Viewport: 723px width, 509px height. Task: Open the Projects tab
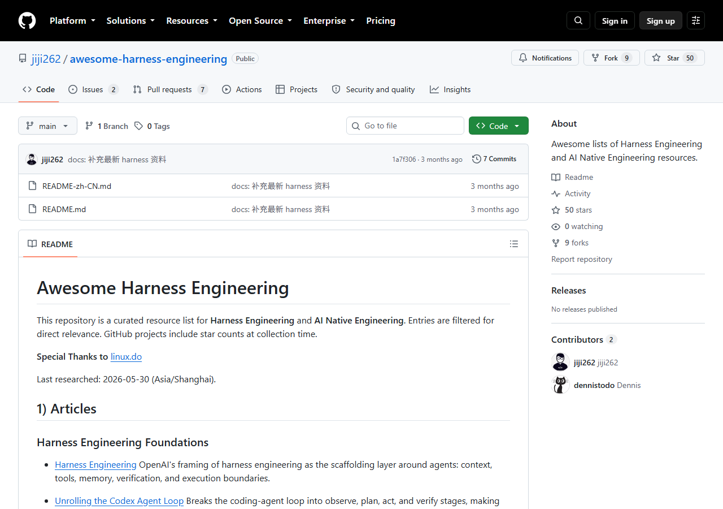point(297,89)
